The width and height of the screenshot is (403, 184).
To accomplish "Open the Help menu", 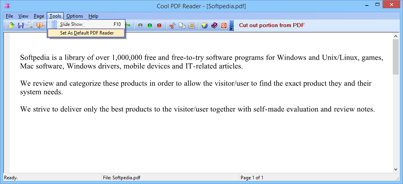I will pos(93,16).
